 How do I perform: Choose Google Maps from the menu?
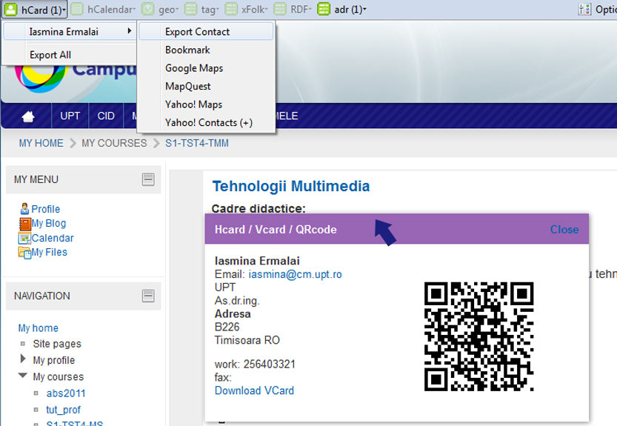point(194,68)
